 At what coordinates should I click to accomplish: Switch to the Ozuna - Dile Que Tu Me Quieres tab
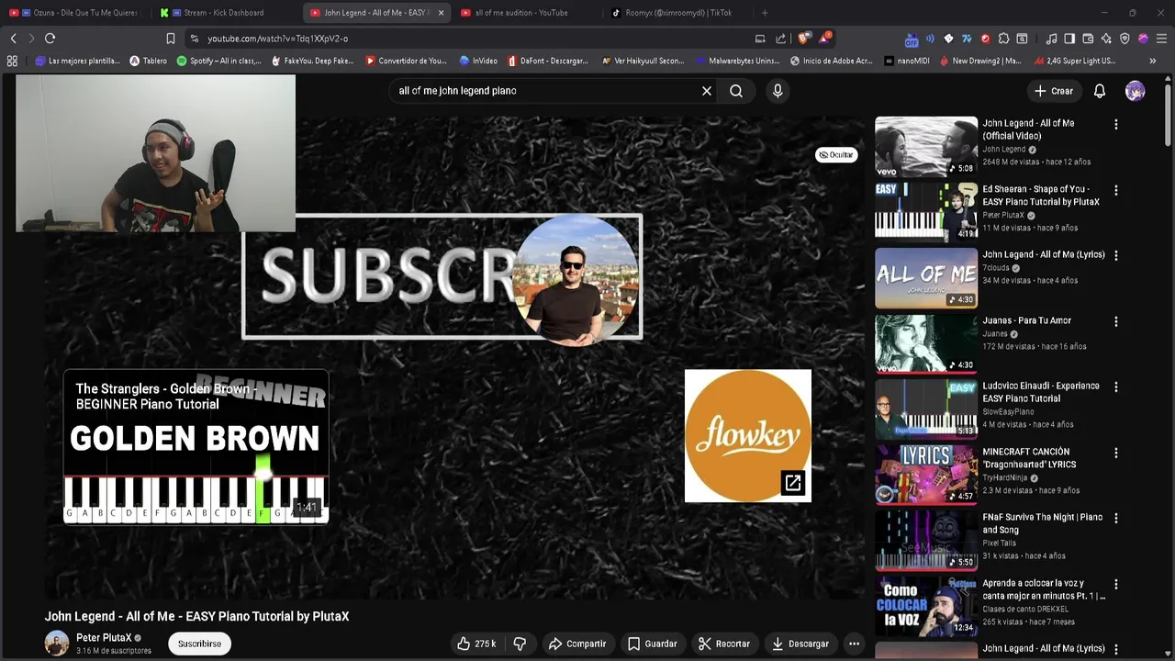click(x=76, y=13)
